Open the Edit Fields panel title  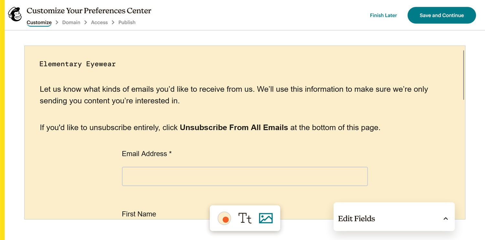click(x=357, y=219)
